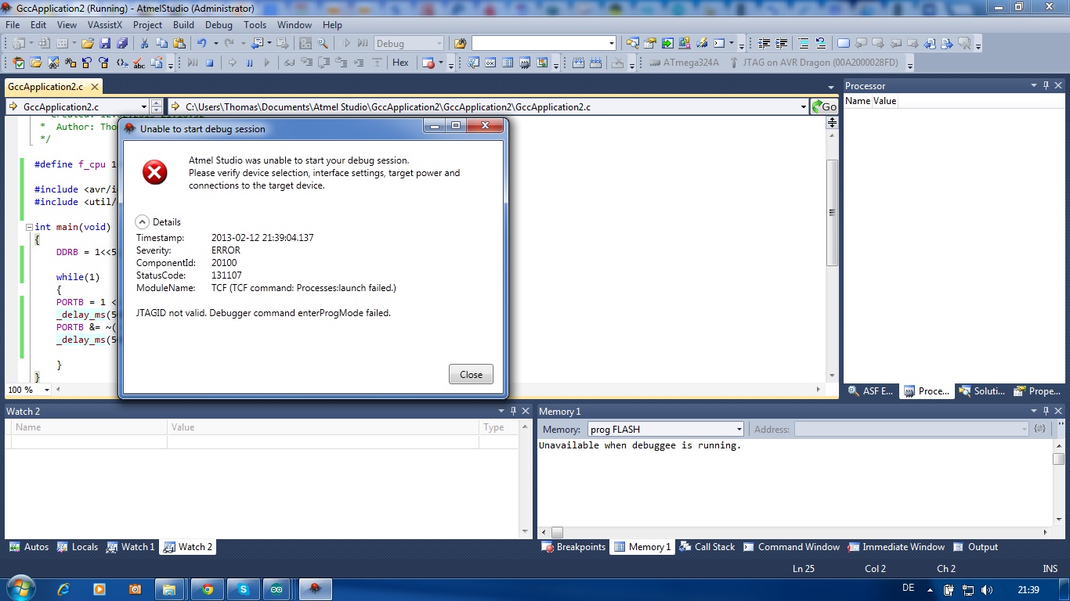Switch to the Call Stack tab

(x=707, y=547)
